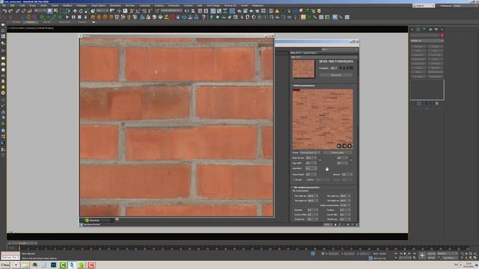Click the pink object color swatch
479x269 pixels.
(x=442, y=35)
